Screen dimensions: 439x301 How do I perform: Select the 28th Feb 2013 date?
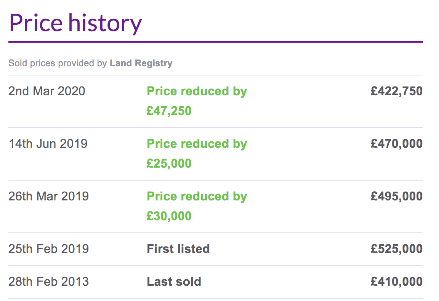point(48,282)
